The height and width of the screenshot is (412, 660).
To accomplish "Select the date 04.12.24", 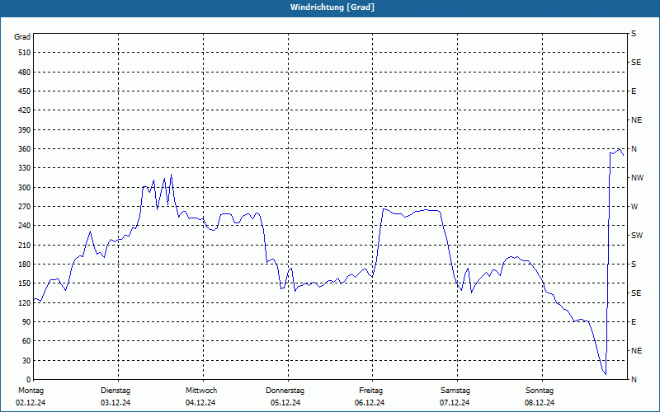I will tap(200, 403).
